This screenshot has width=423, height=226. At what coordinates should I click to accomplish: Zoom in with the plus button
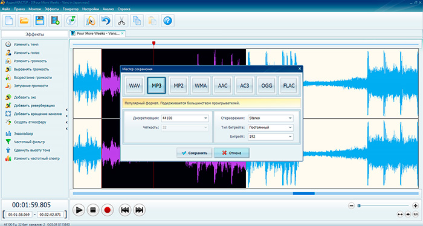(416, 206)
